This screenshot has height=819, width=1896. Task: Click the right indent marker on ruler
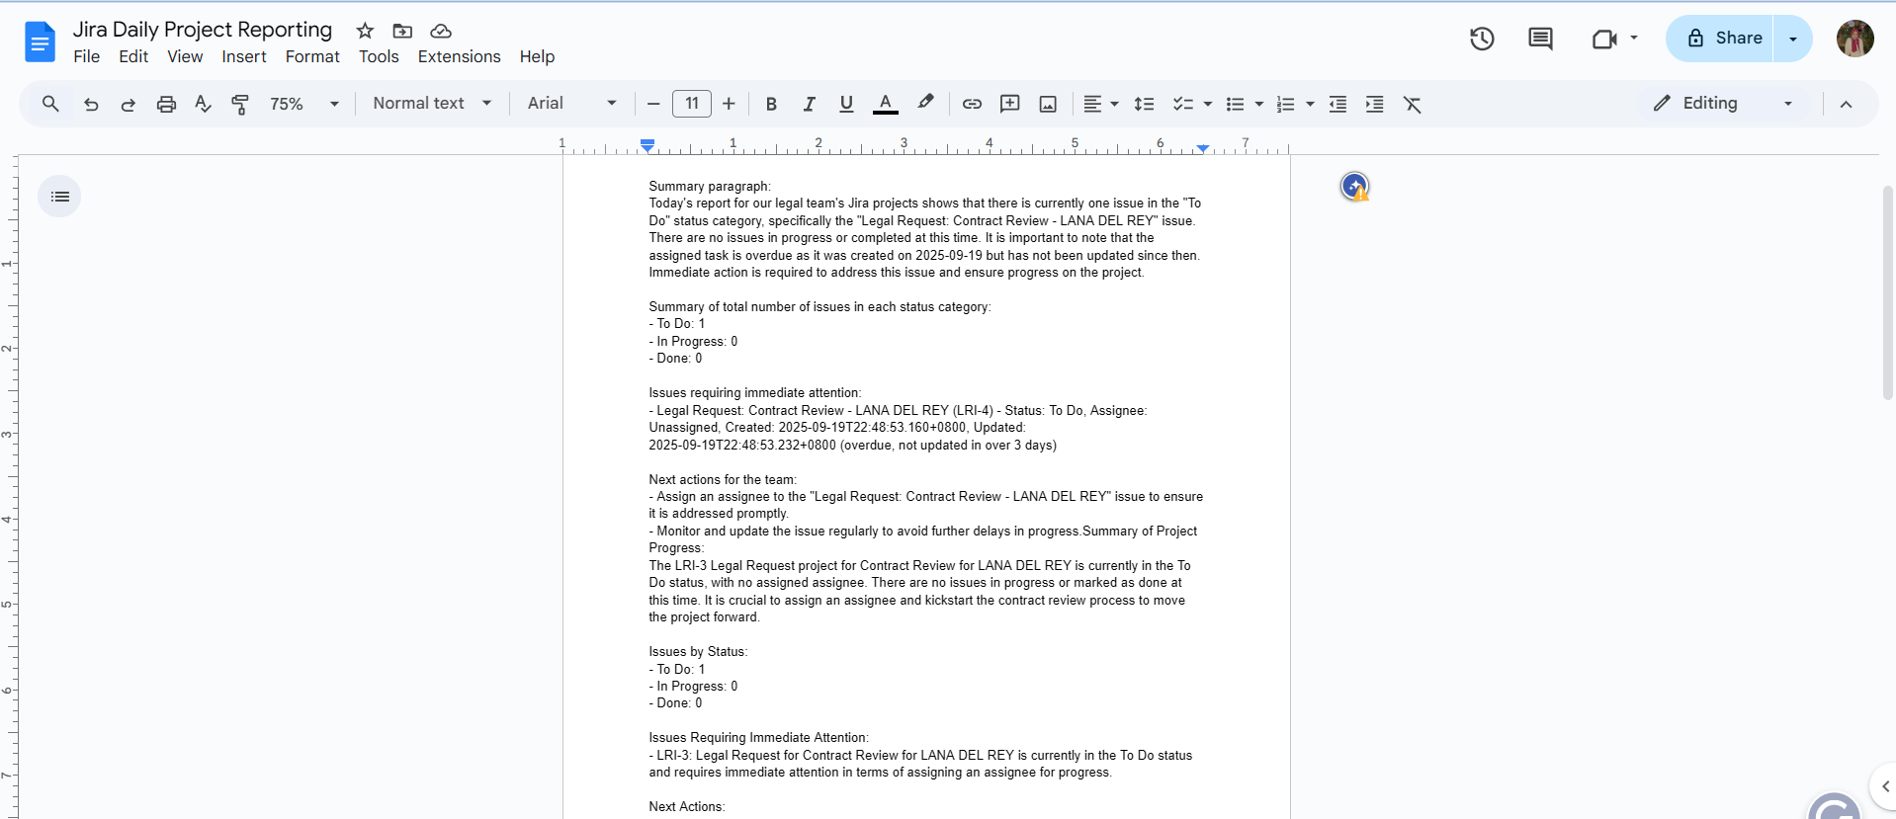(x=1202, y=148)
